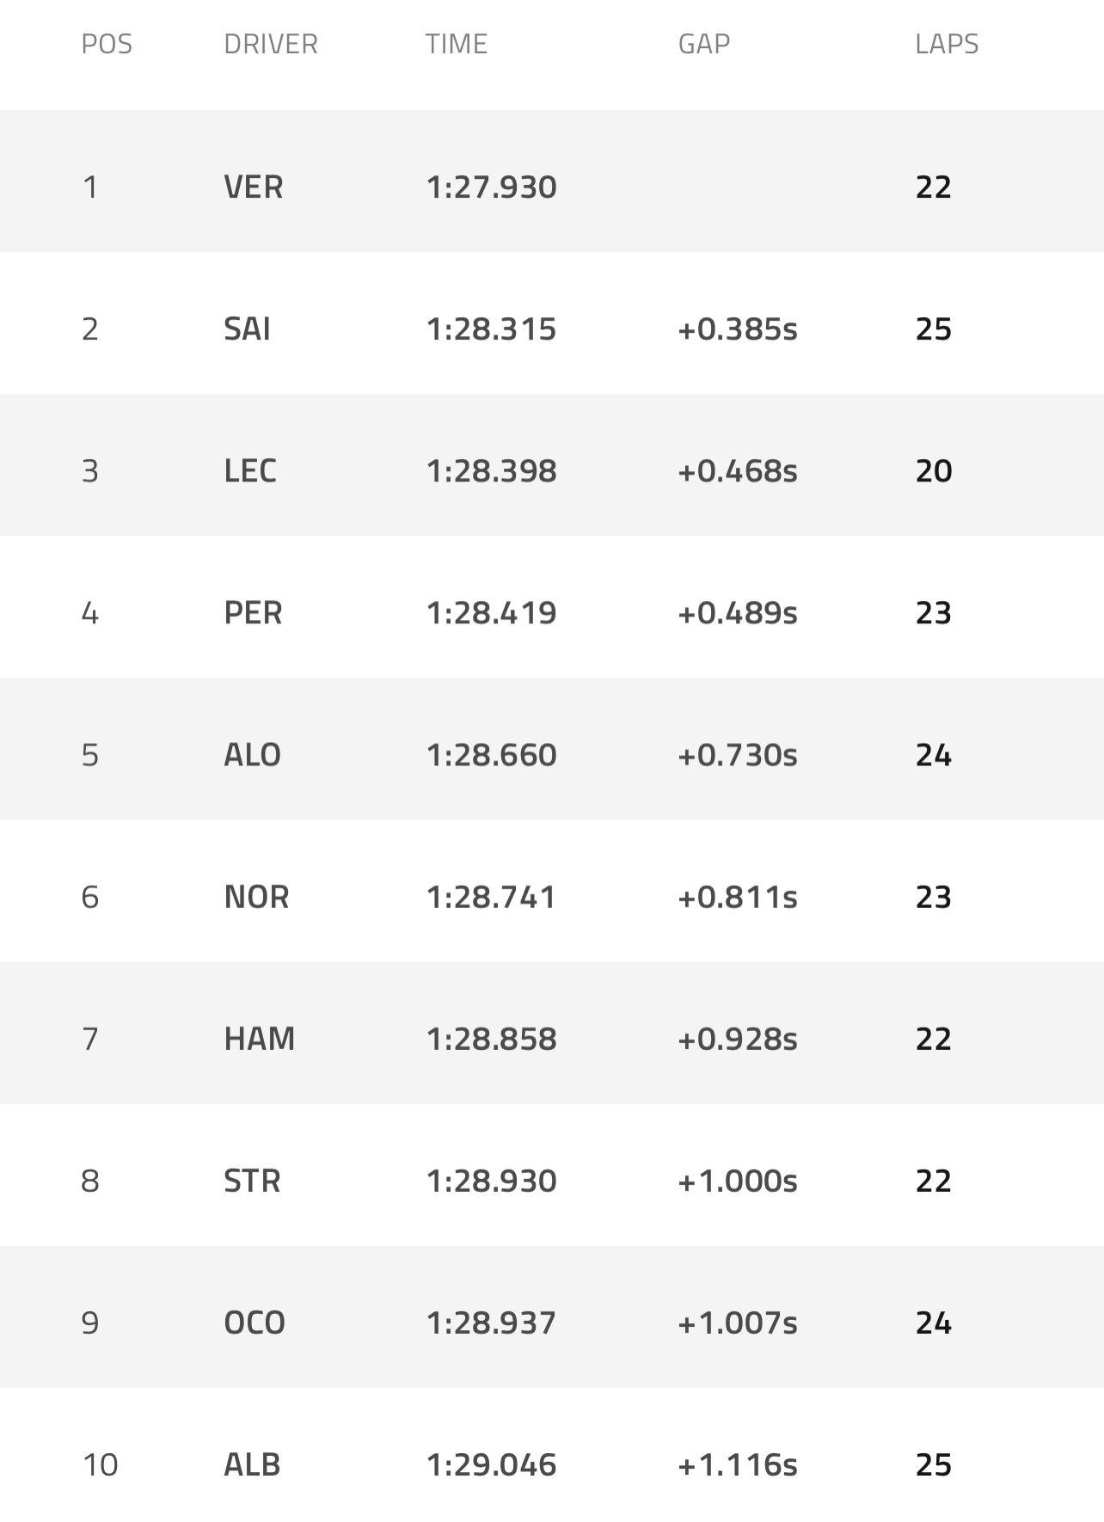Screen dimensions: 1104x1522
Task: Click the TIME column header
Action: click(456, 44)
